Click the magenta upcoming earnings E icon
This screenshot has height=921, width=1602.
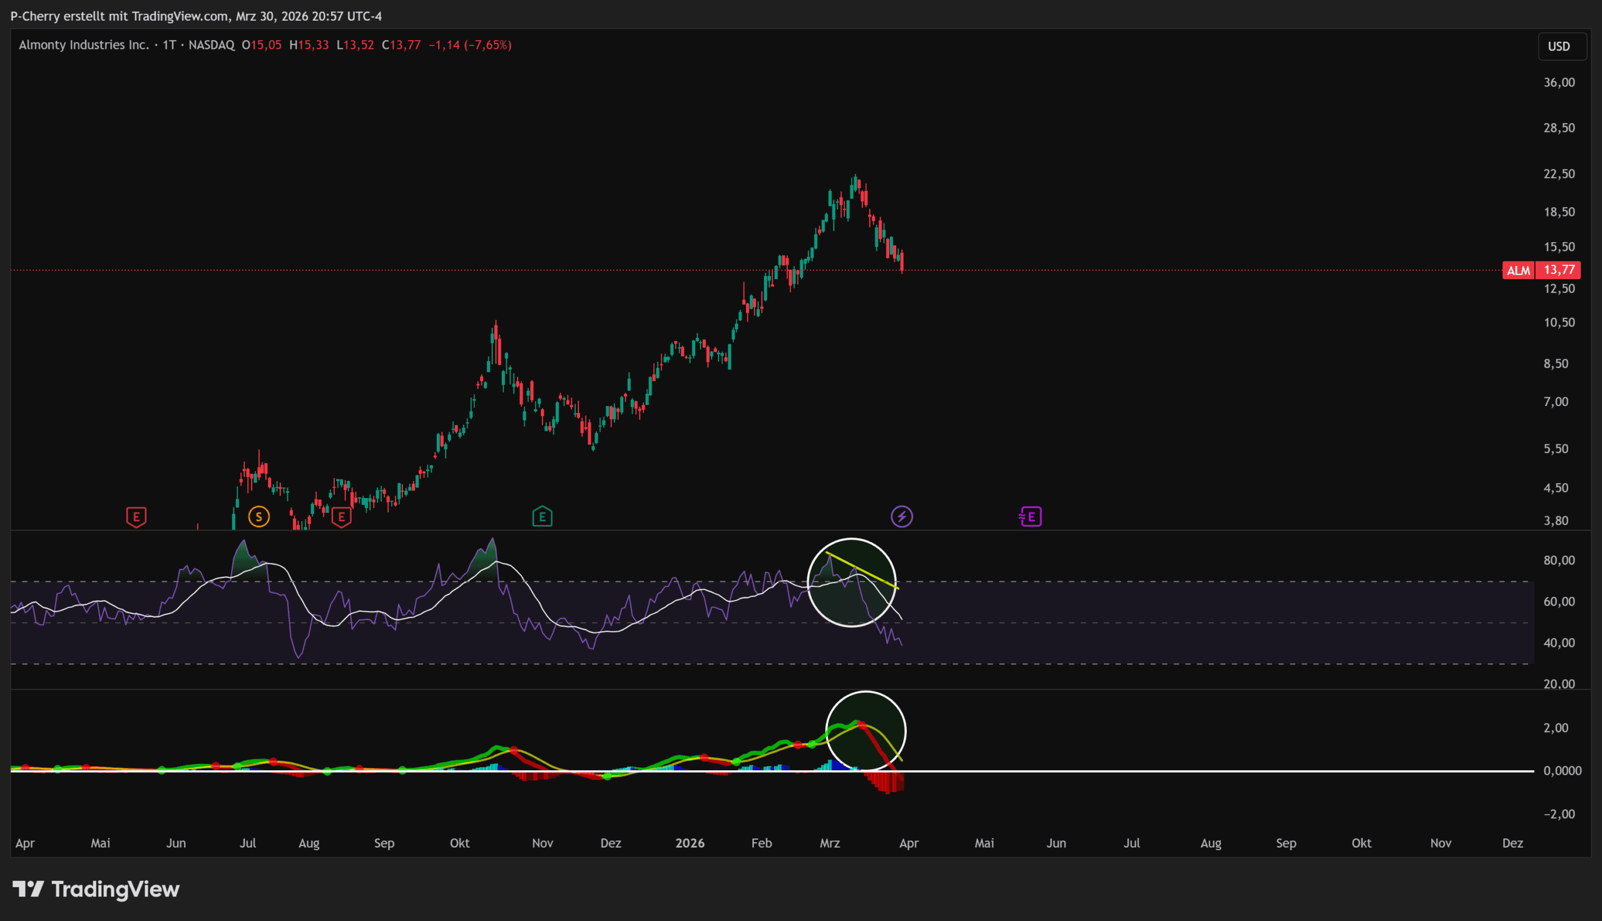pos(1030,517)
